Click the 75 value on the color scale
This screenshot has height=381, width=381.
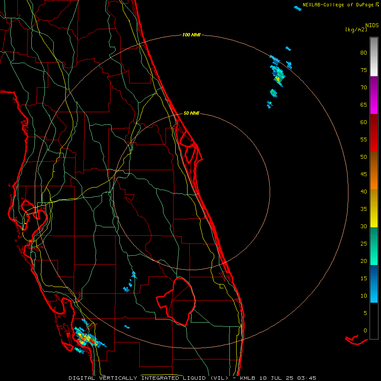coord(364,70)
